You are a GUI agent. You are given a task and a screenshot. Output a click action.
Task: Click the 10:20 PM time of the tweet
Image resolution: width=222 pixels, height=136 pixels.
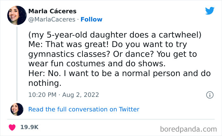click(42, 95)
